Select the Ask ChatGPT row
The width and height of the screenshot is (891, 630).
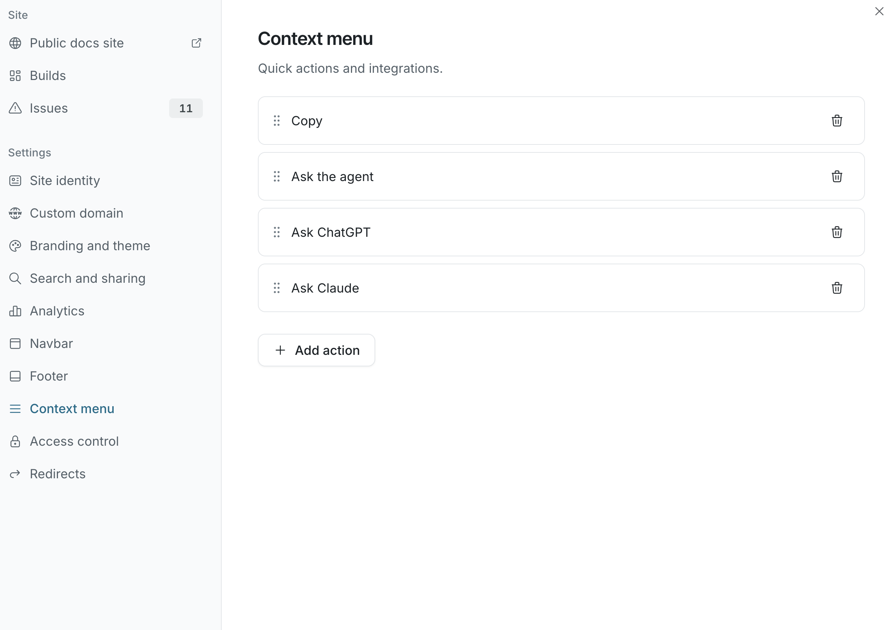[x=561, y=232]
